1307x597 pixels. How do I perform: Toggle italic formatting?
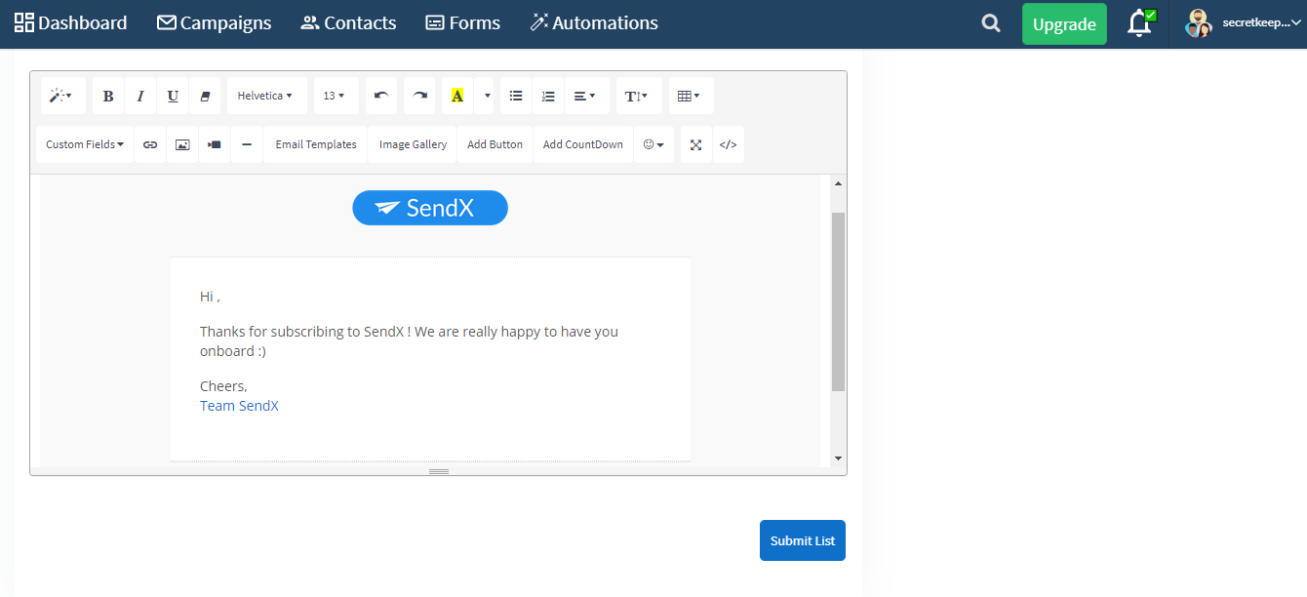click(x=140, y=96)
